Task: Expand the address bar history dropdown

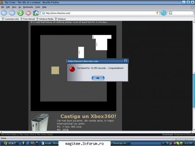Action: point(157,13)
